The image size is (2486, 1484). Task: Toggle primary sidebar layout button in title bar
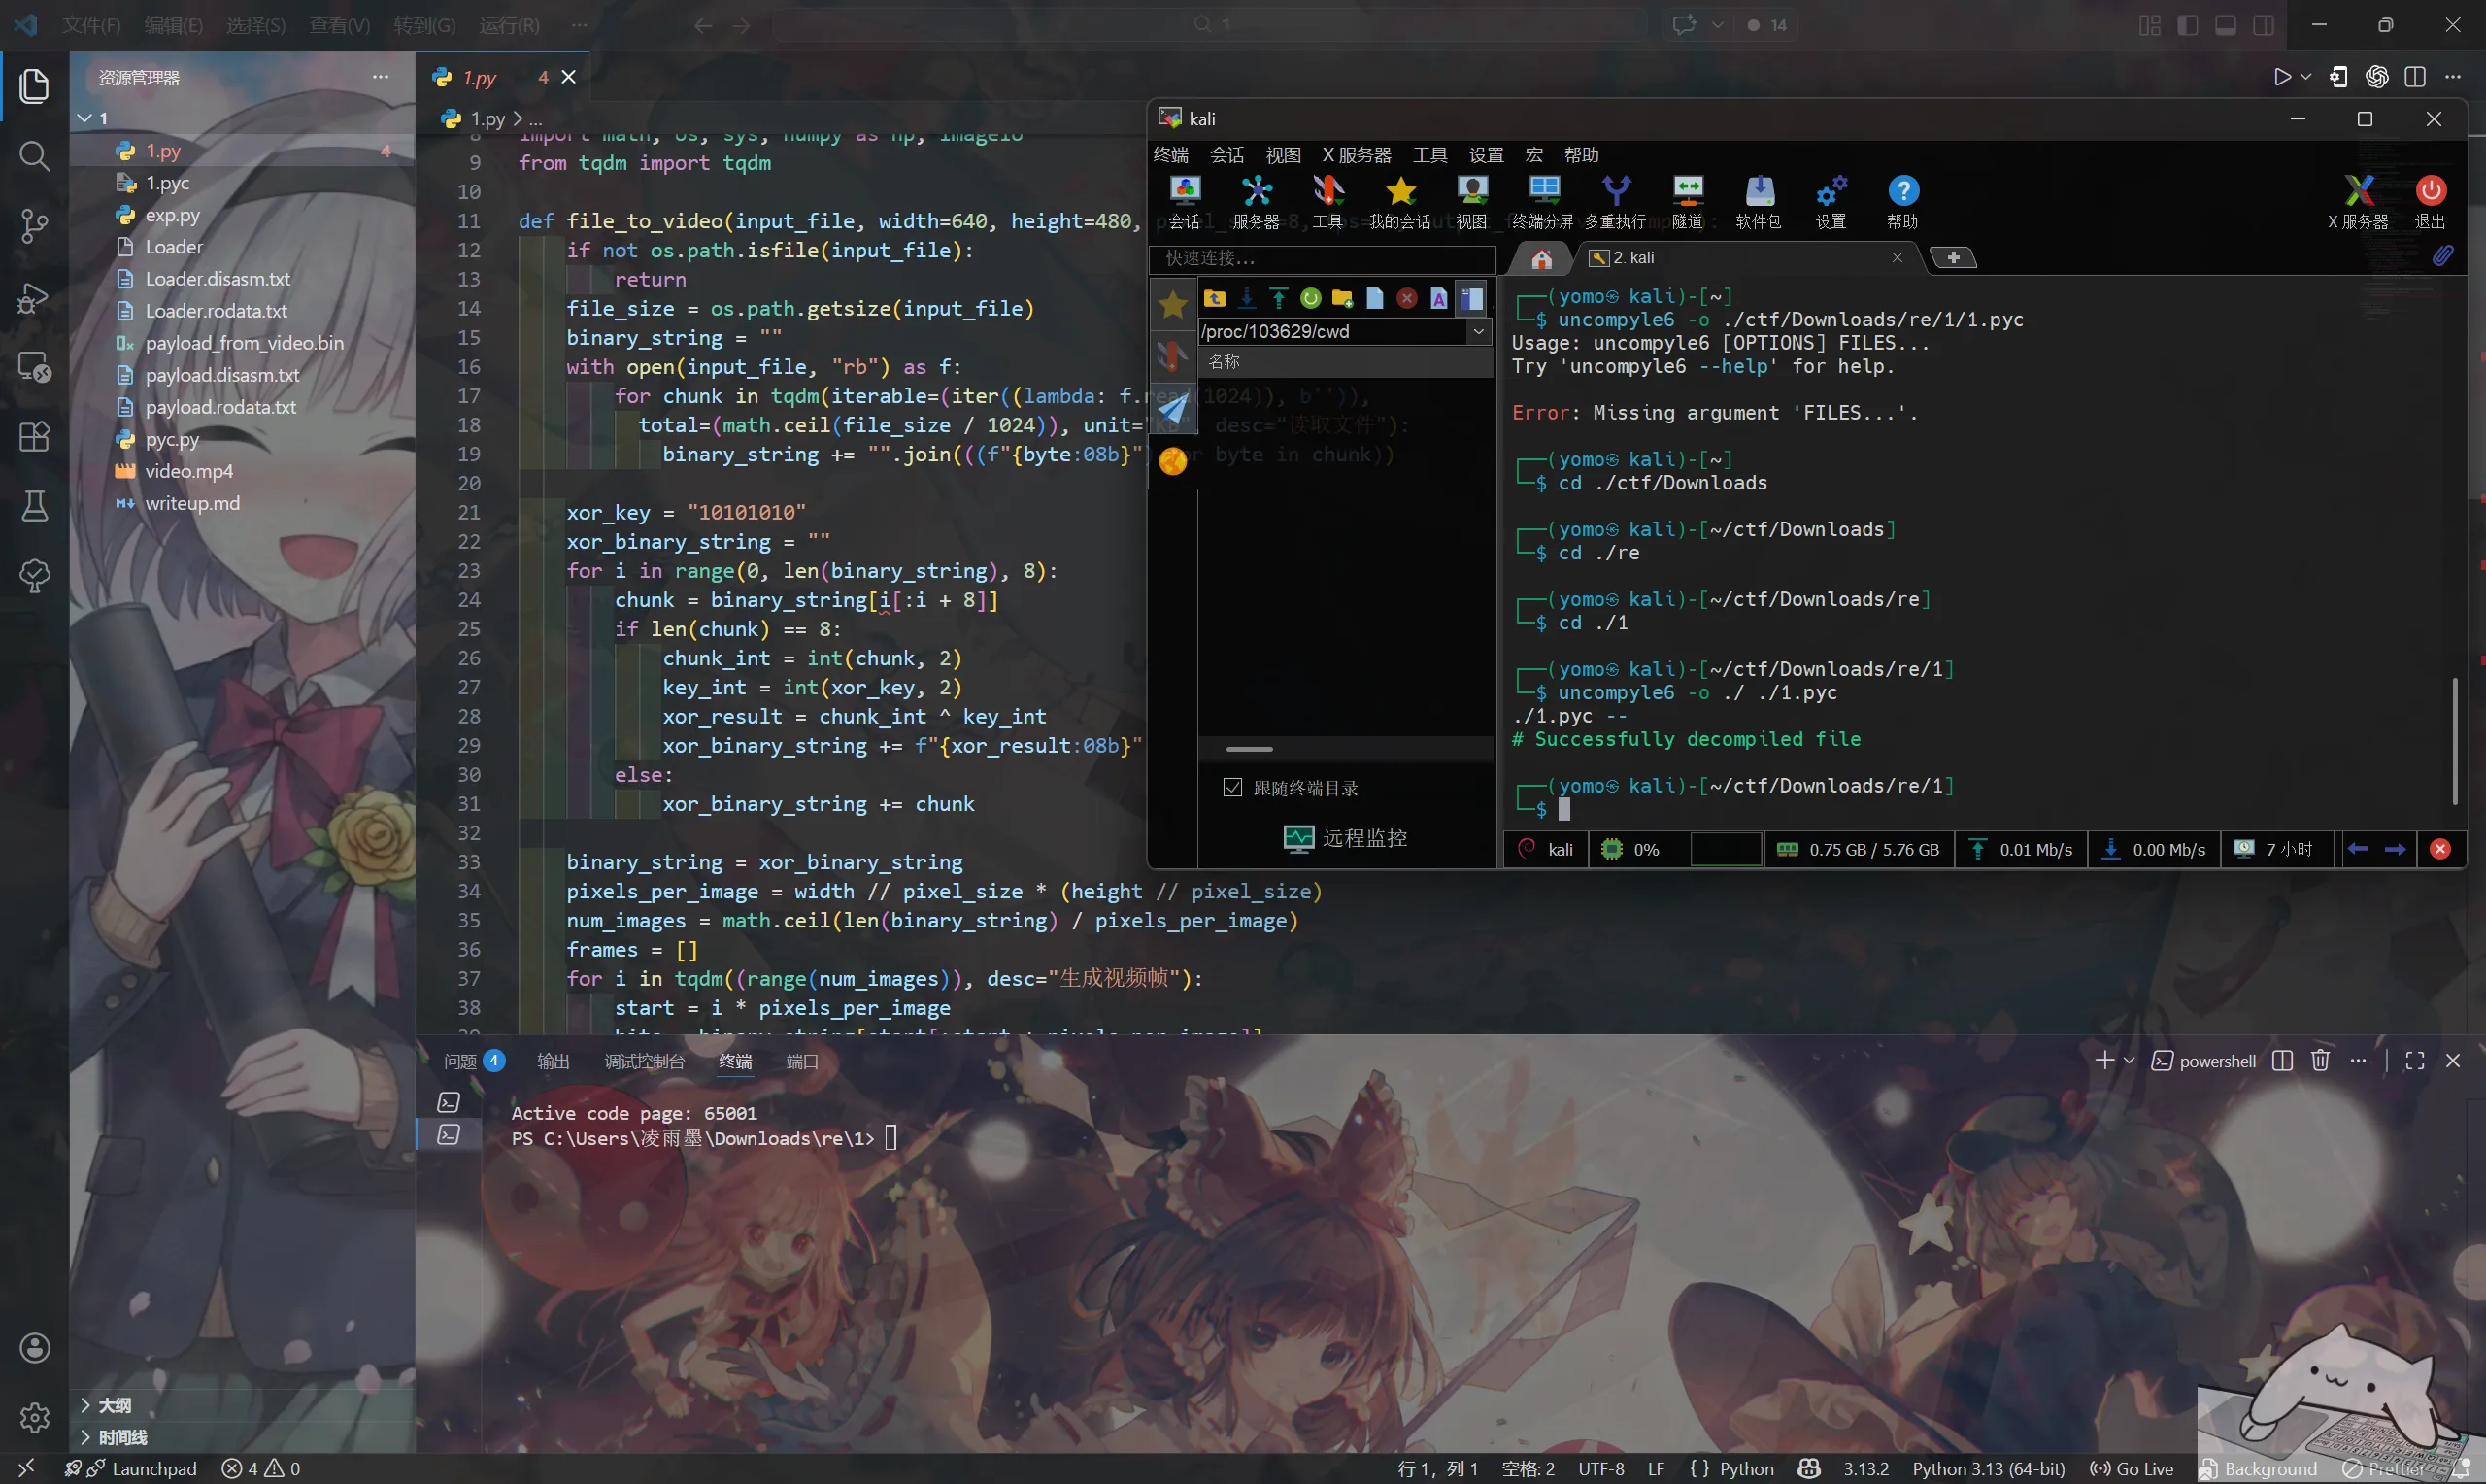pyautogui.click(x=2187, y=25)
